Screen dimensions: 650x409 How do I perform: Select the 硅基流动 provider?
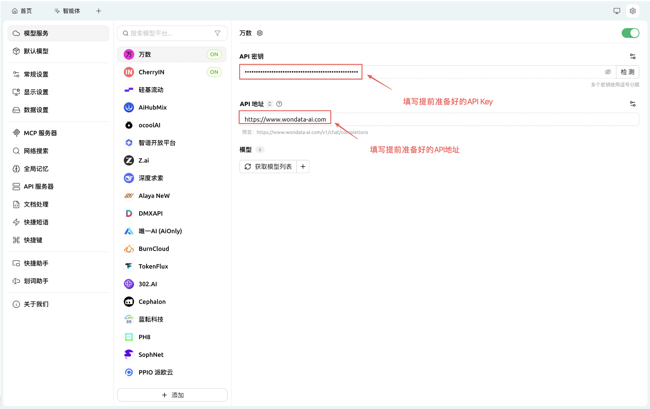click(x=172, y=90)
